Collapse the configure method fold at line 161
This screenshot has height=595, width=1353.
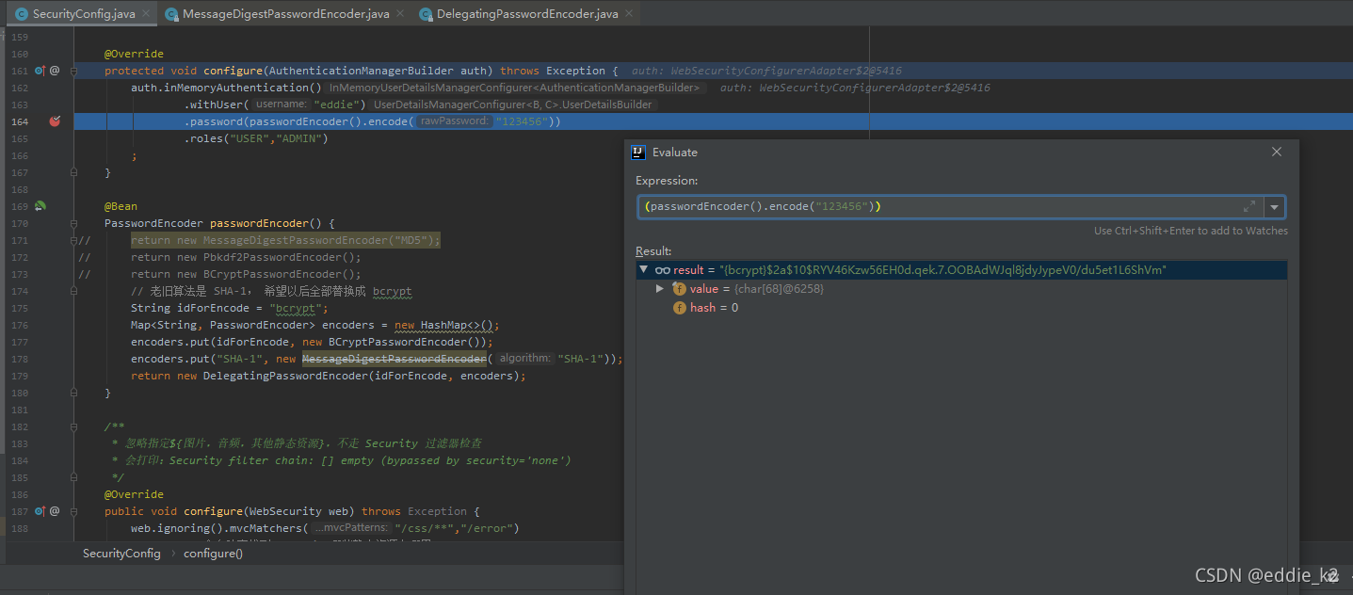[x=73, y=71]
